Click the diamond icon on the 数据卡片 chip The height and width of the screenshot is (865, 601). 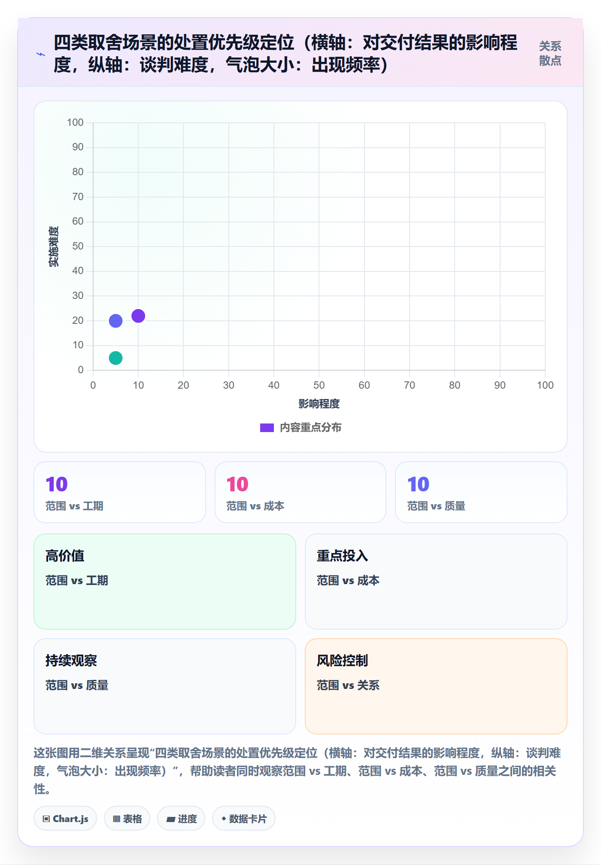[224, 819]
